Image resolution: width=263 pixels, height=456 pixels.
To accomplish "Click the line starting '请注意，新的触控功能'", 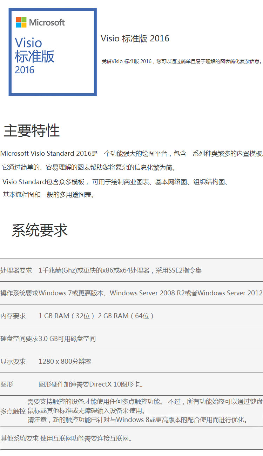I will [x=137, y=420].
